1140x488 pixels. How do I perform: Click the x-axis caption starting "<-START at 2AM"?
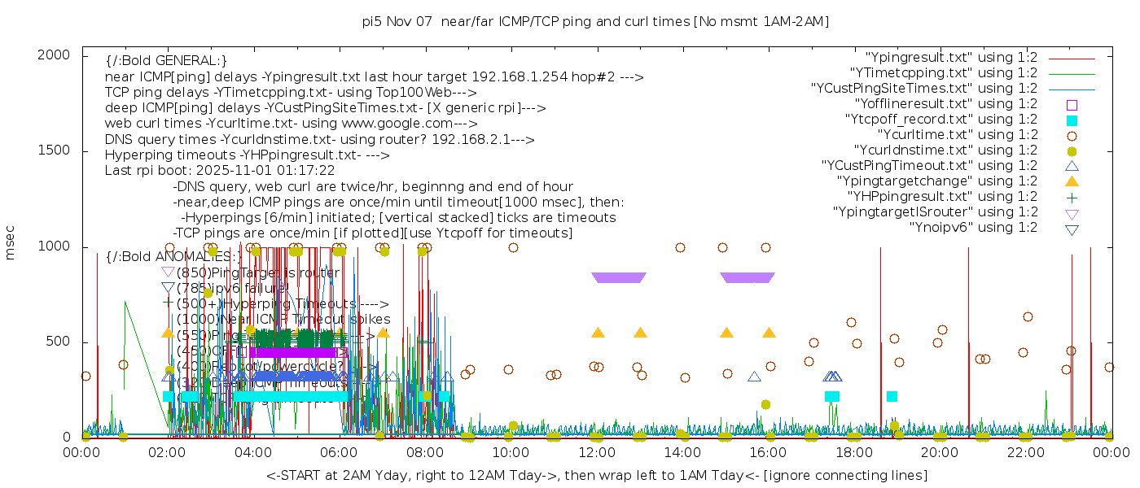pyautogui.click(x=596, y=475)
